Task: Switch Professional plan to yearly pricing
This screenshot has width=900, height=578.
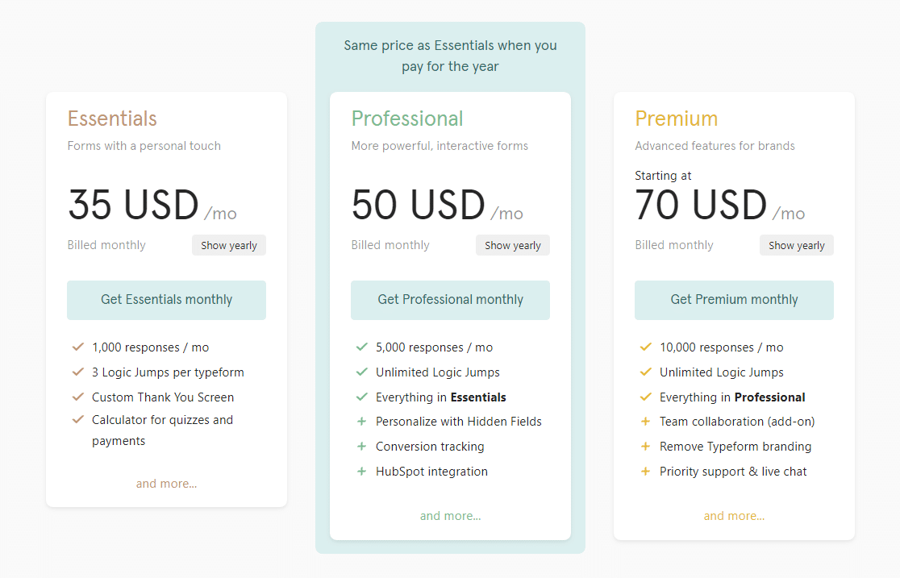Action: [x=513, y=246]
